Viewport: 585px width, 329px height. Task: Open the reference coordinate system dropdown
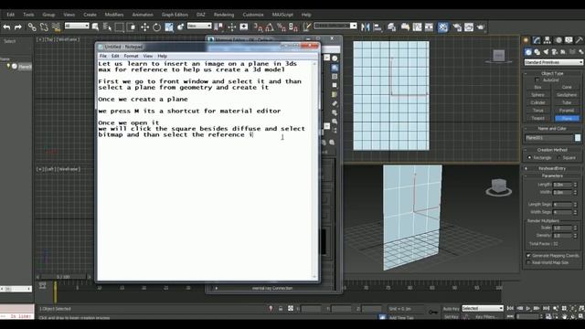pos(199,26)
